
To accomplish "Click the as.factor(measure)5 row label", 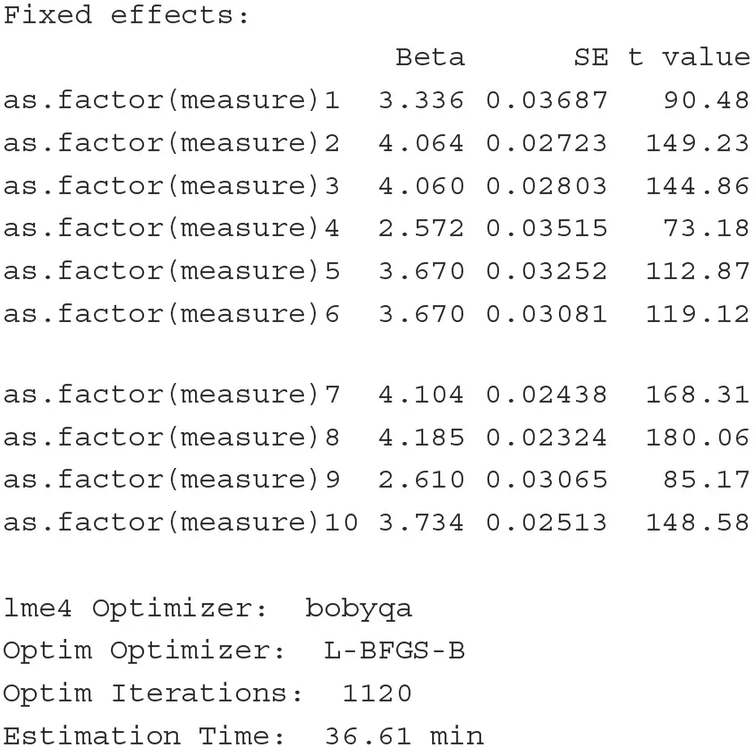I will pyautogui.click(x=172, y=271).
